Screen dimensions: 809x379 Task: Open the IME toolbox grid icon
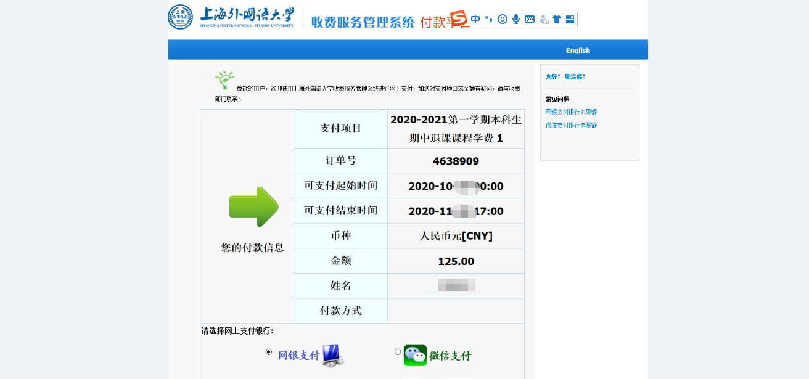pos(570,19)
